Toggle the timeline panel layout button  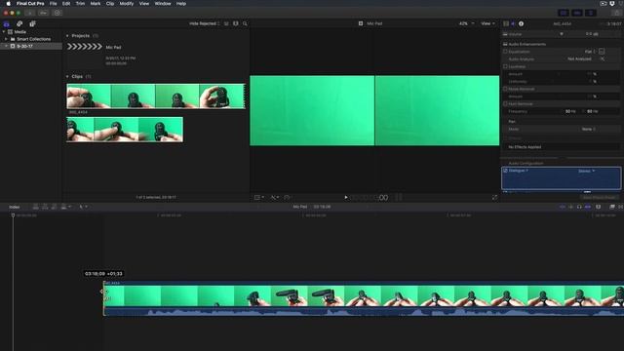(x=577, y=13)
